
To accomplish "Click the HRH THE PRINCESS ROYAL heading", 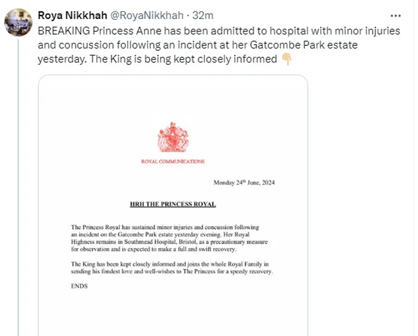I will coord(173,204).
